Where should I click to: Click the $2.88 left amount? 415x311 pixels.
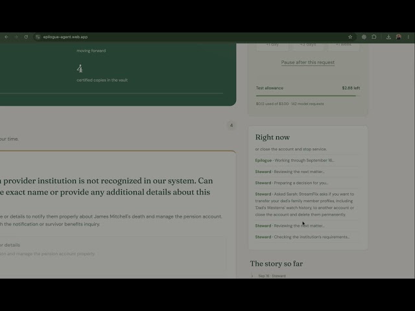tap(351, 88)
